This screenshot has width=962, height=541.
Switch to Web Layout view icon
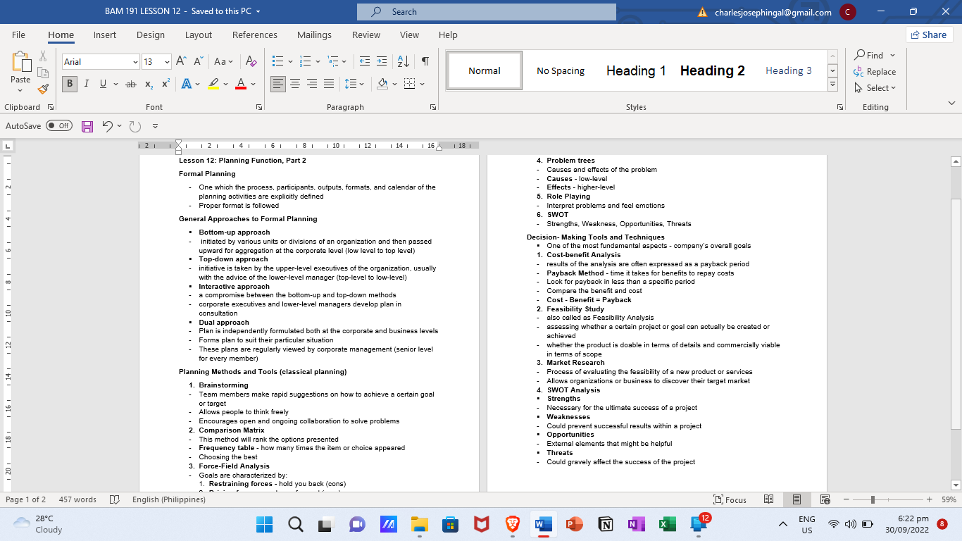click(824, 499)
